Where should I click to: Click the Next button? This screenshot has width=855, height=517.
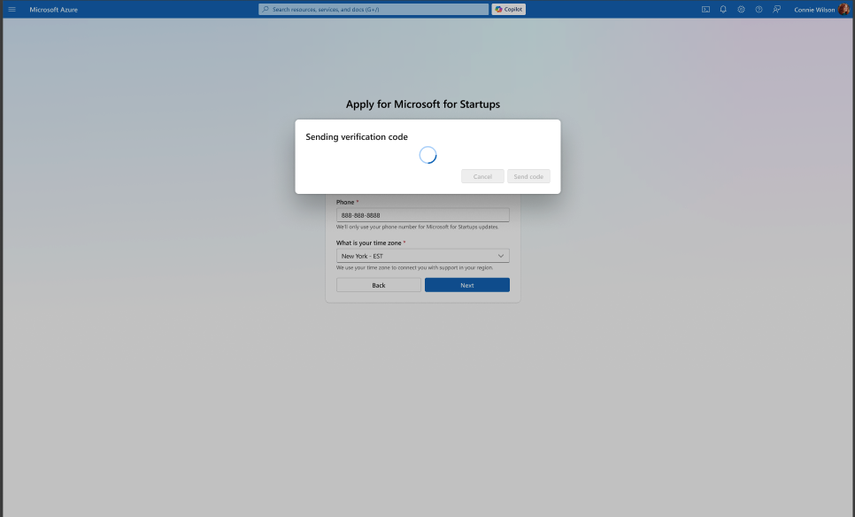467,285
